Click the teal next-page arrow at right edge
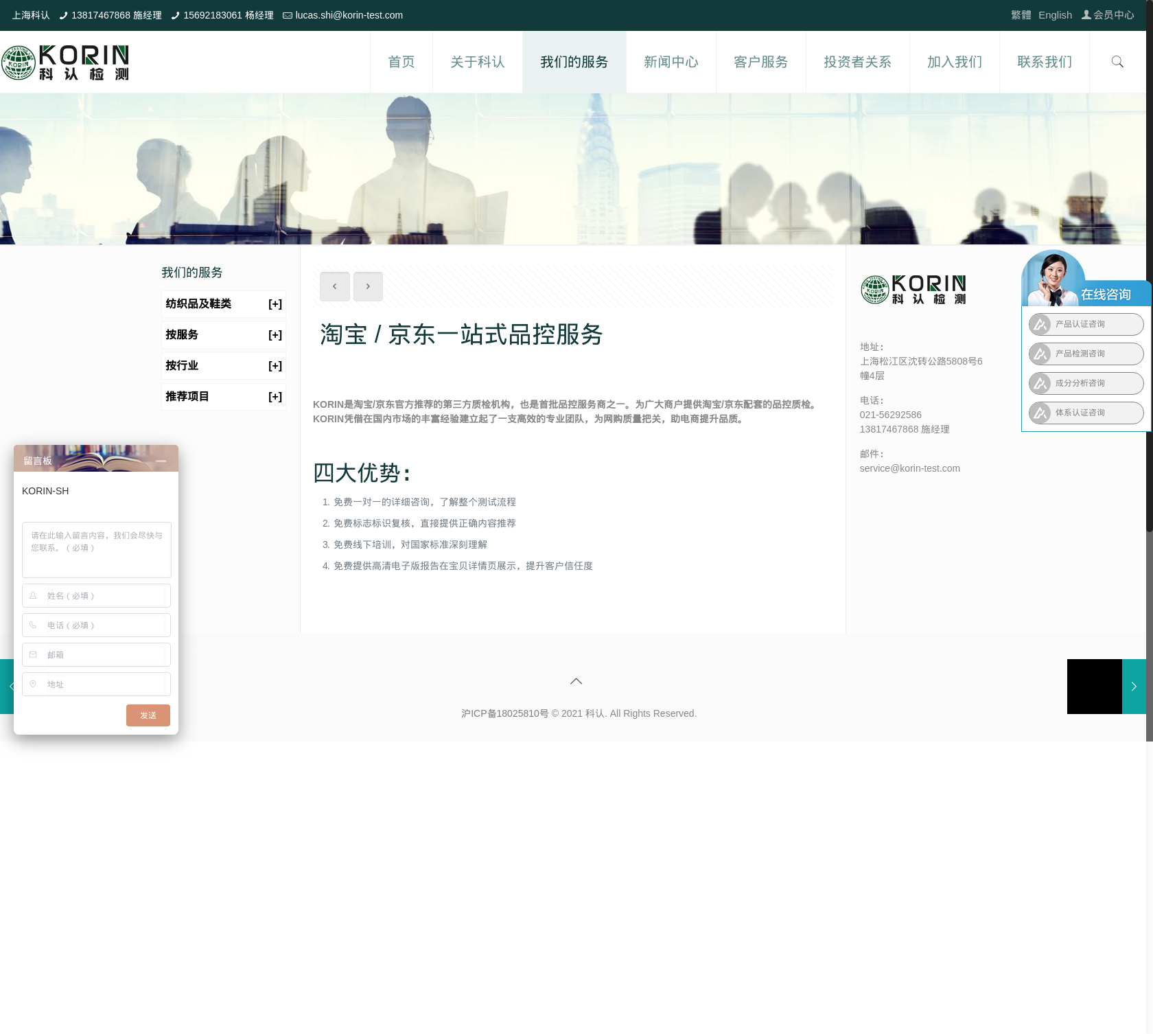Viewport: 1153px width, 1034px height. point(1134,687)
